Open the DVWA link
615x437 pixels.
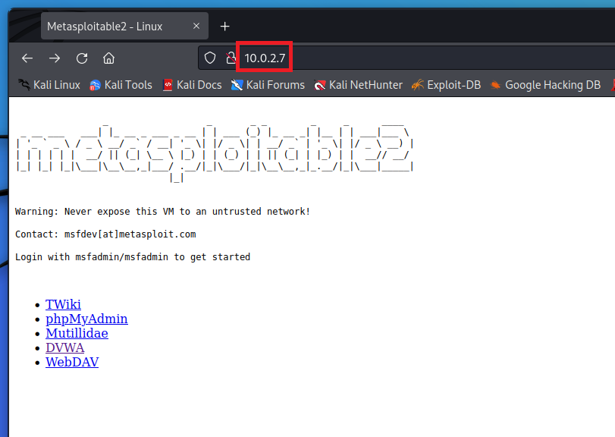point(64,347)
